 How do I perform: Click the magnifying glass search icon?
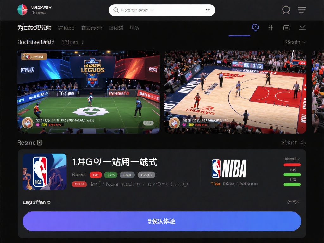click(x=116, y=10)
